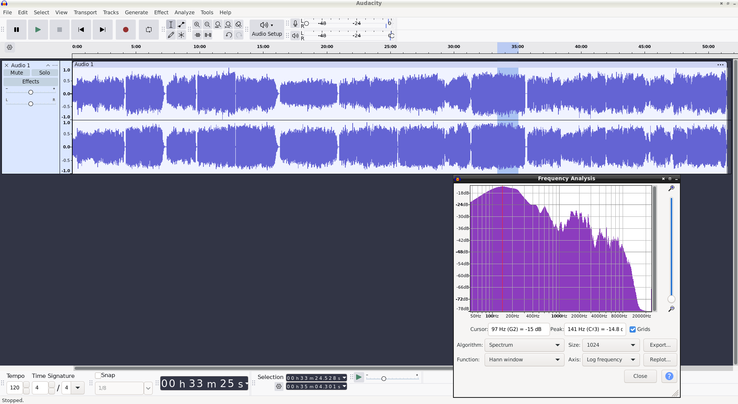Click the Redo arrow icon
Viewport: 738px width, 404px height.
239,35
